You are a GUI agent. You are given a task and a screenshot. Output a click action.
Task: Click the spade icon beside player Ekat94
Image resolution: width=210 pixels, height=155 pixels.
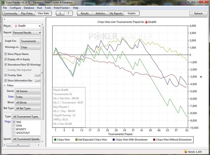click(x=16, y=26)
